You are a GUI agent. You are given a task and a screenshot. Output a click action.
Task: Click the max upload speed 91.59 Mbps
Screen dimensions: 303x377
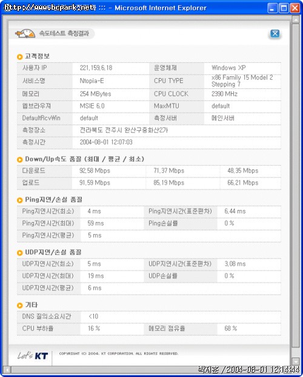click(95, 183)
